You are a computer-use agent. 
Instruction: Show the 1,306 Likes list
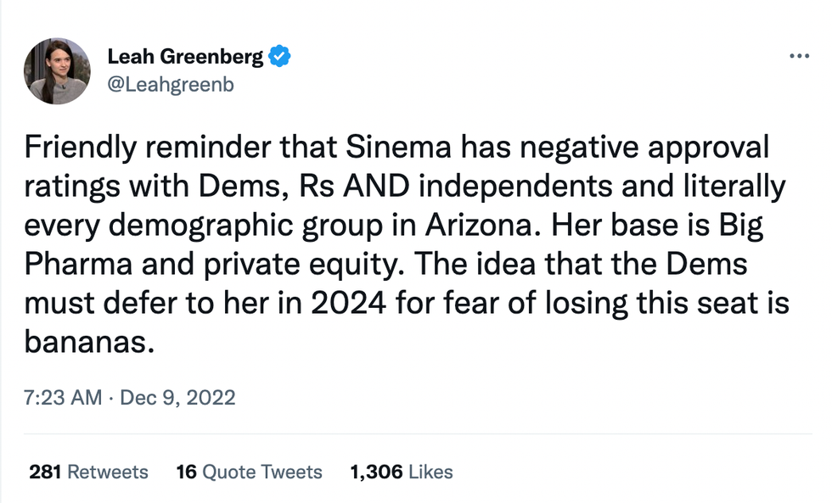tap(402, 472)
